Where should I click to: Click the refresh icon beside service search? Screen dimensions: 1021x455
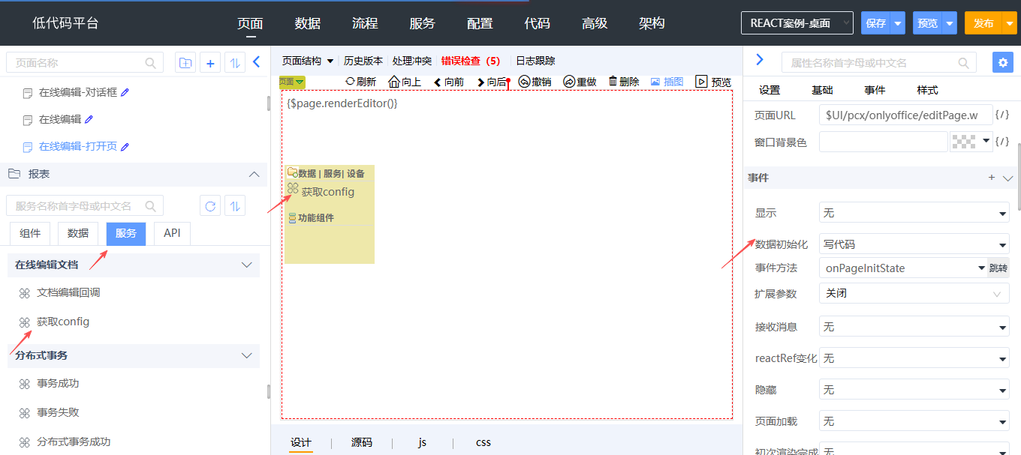pos(210,206)
